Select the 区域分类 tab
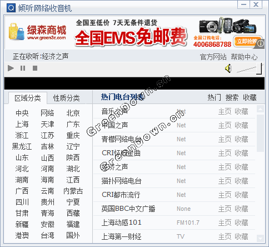The height and width of the screenshot is (247, 269). [28, 98]
